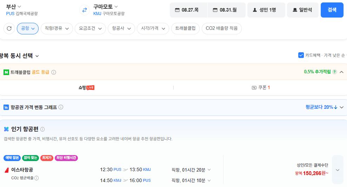
Task: Click the 왕복 150,266원 price
Action: tap(312, 173)
